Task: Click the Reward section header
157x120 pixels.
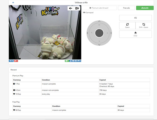Action: (13, 70)
